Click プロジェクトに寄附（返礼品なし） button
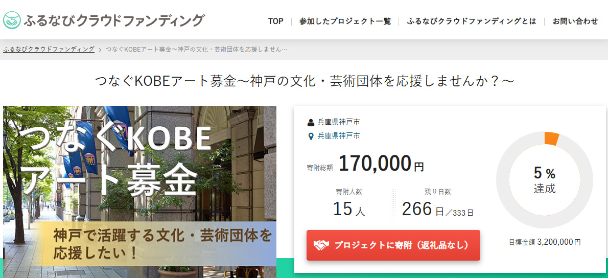 click(393, 245)
